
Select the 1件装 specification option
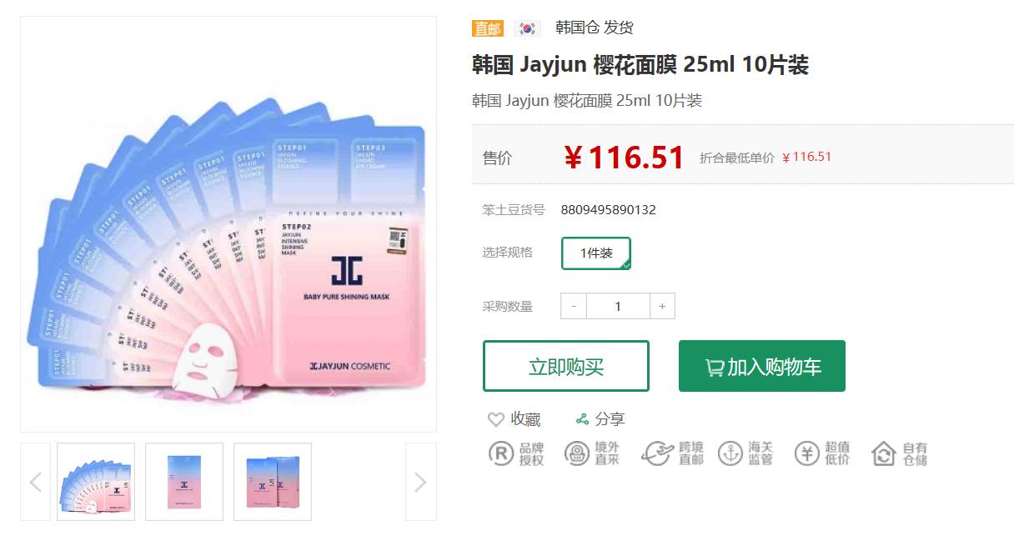point(596,253)
